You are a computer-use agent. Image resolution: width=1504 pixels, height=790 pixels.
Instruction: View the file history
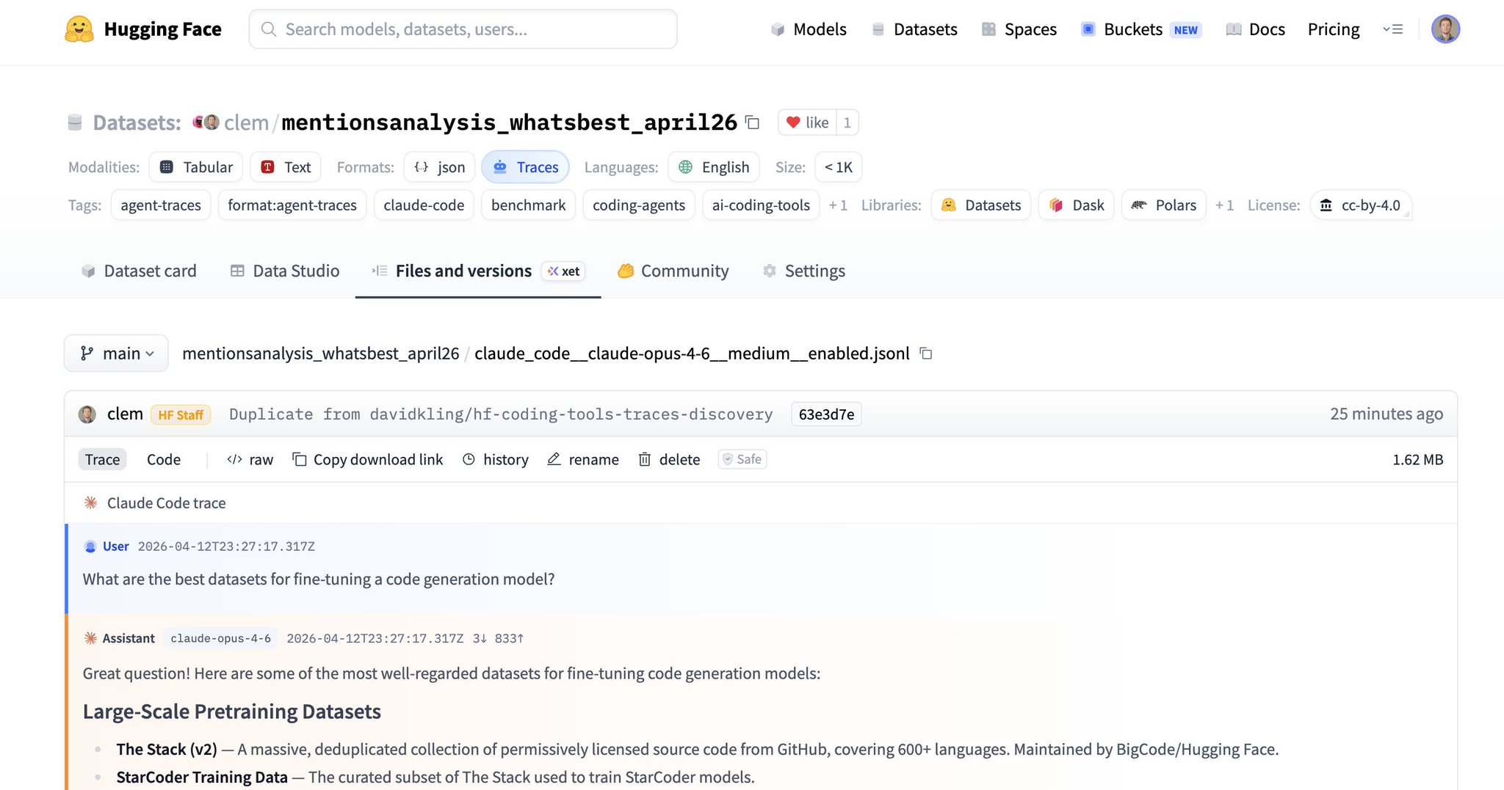coord(496,459)
